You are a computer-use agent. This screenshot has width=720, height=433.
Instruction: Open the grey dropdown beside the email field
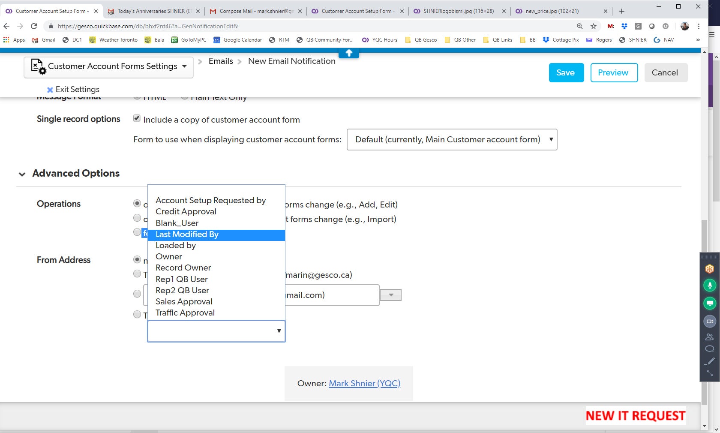(391, 295)
